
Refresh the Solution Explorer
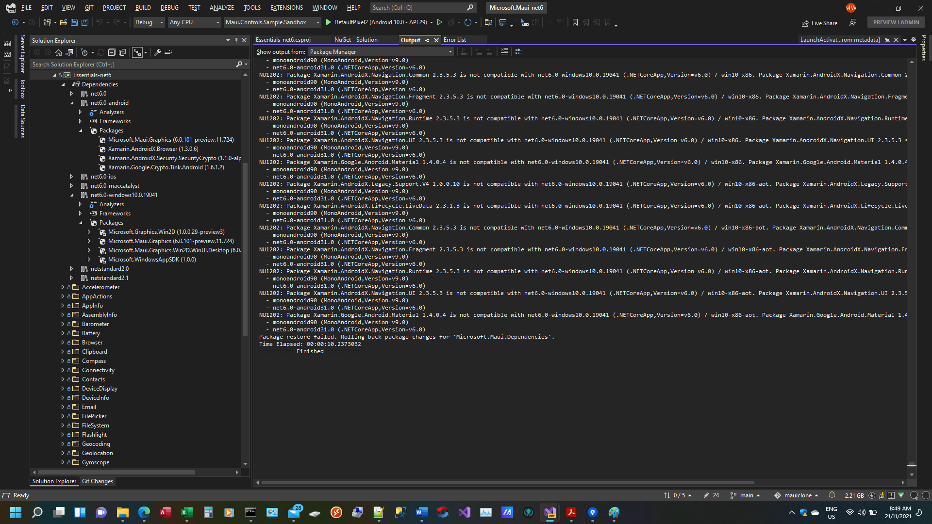pyautogui.click(x=101, y=52)
